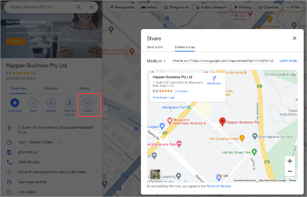The width and height of the screenshot is (307, 197).
Task: Click the globe website icon
Action: coord(9,152)
